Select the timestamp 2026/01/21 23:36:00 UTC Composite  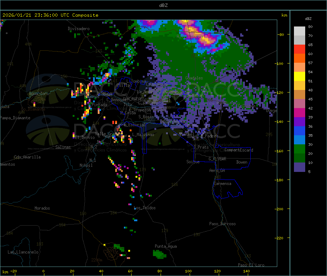(50, 15)
